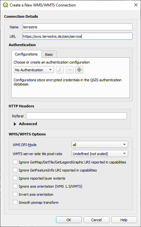Screen dimensions: 141x227
Task: Switch to the Basic authentication tab
Action: click(x=49, y=54)
